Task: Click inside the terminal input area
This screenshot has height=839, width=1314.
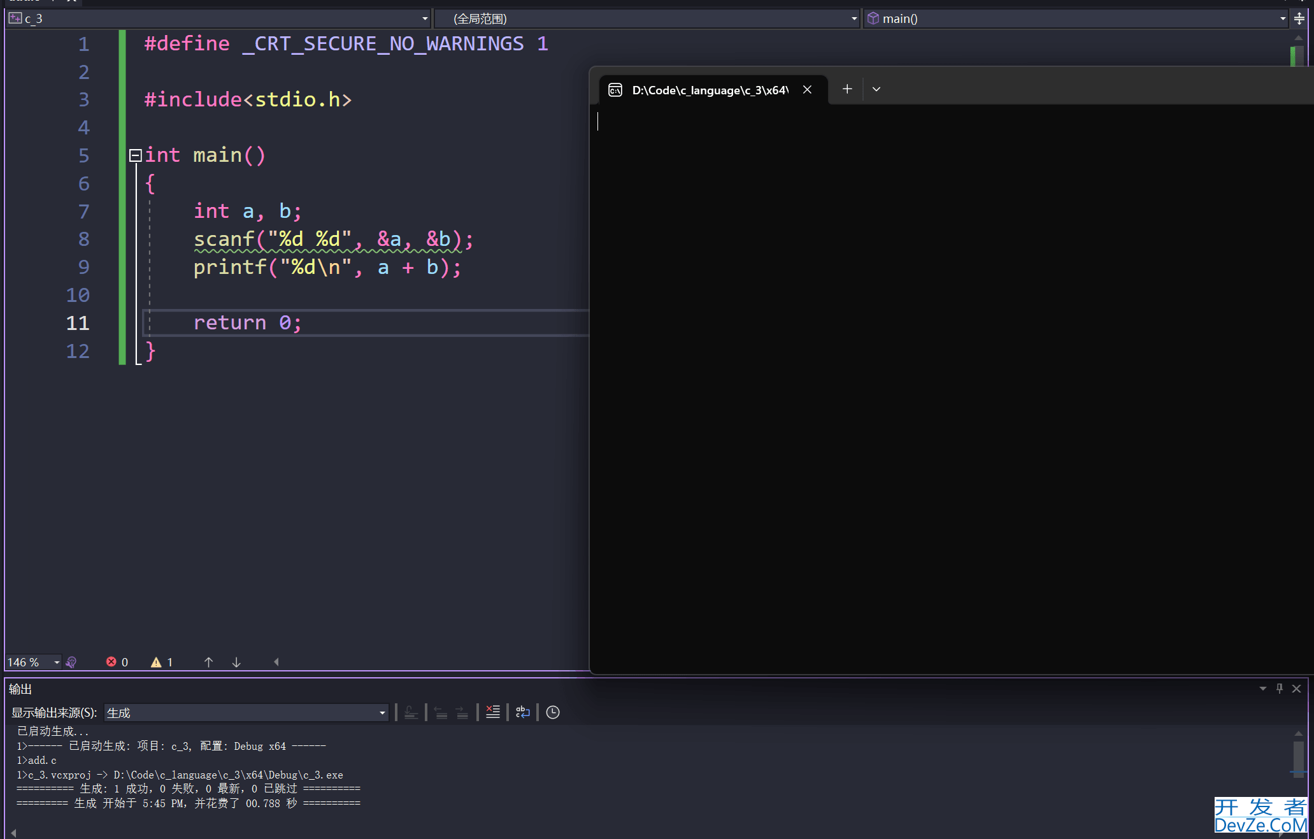Action: point(952,389)
